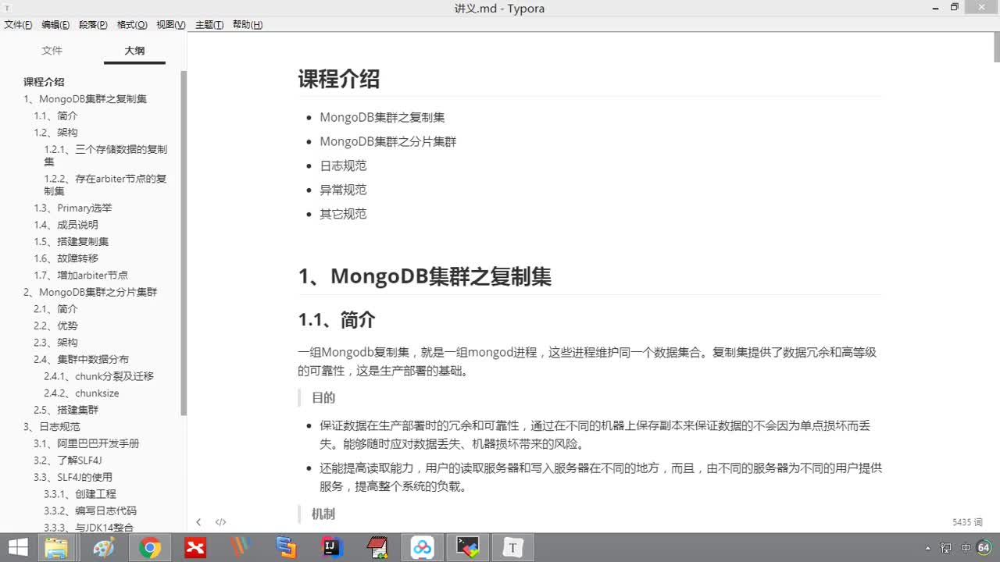Select outline item 2.2、优势
The image size is (1000, 562).
click(55, 325)
